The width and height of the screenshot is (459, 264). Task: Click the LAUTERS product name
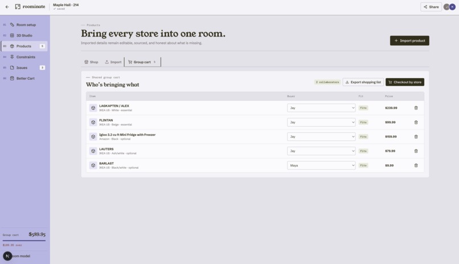coord(106,149)
